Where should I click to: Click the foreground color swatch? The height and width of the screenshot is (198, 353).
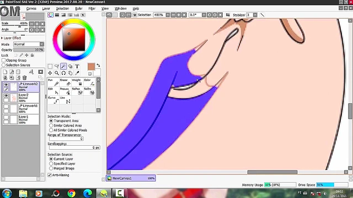(x=91, y=67)
